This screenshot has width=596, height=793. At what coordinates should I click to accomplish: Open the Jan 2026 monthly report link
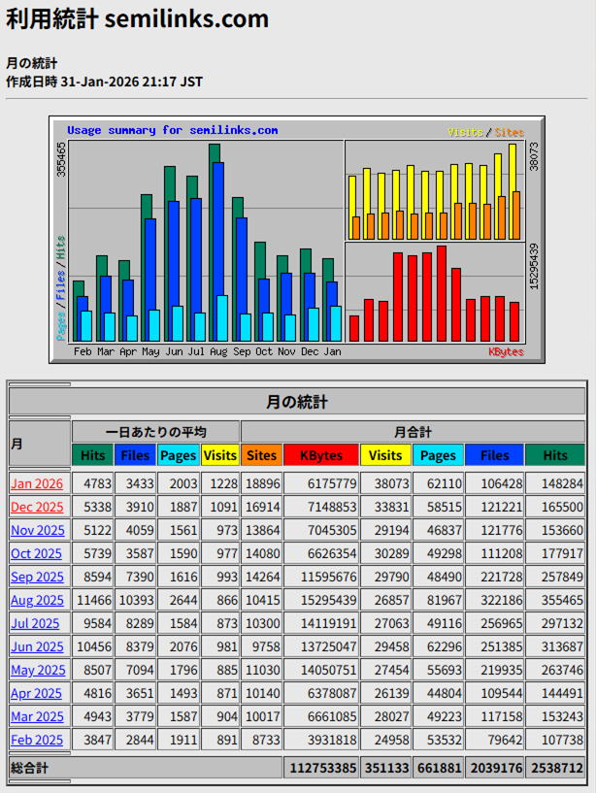click(37, 483)
